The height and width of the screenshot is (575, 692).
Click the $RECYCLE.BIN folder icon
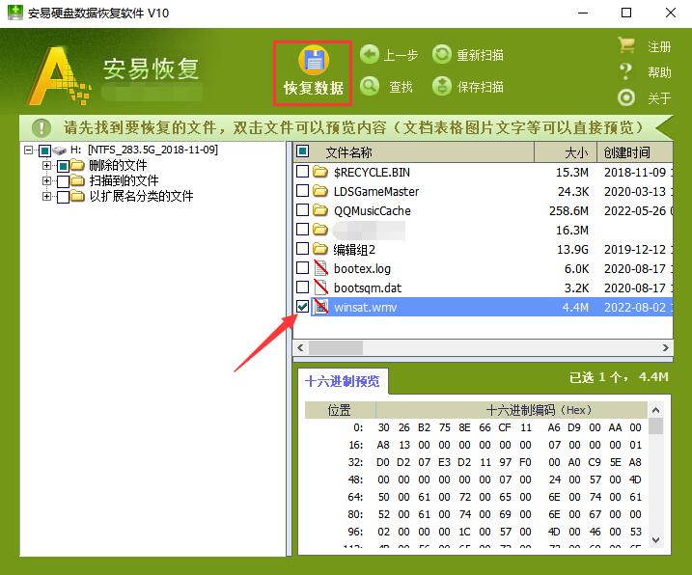pyautogui.click(x=320, y=172)
